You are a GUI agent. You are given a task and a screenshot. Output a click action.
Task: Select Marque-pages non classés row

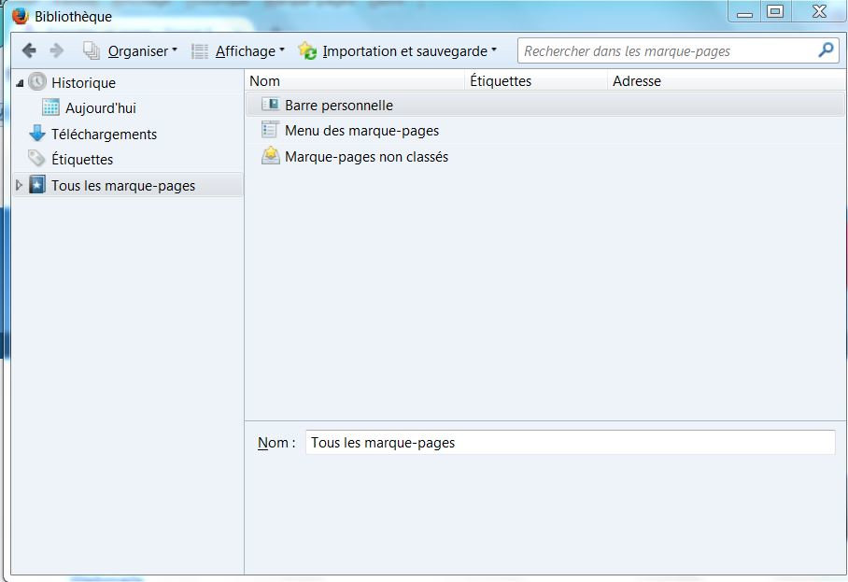544,156
